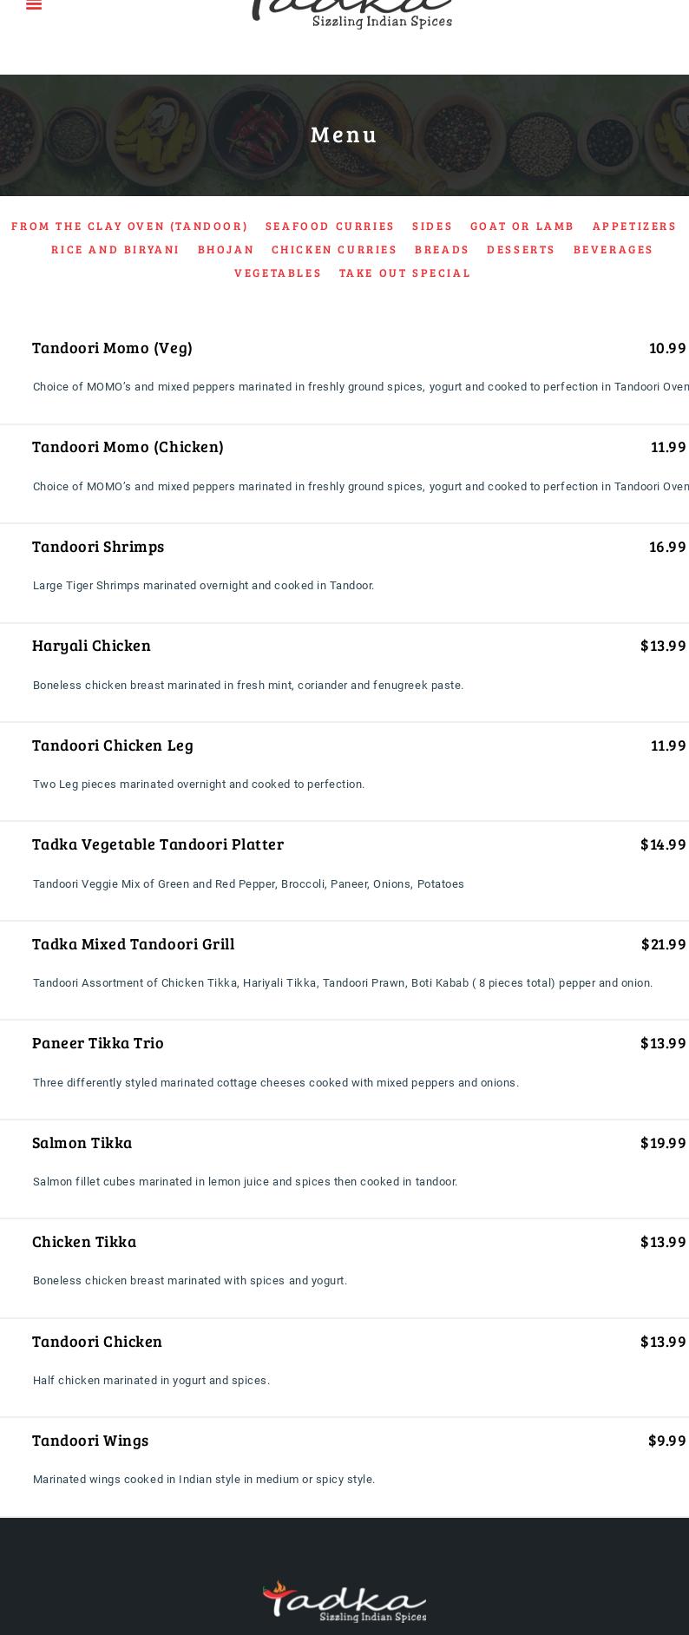Screen dimensions: 689x1635
Task: Select From the Clay Oven (Tandoor) category
Action: coord(129,227)
